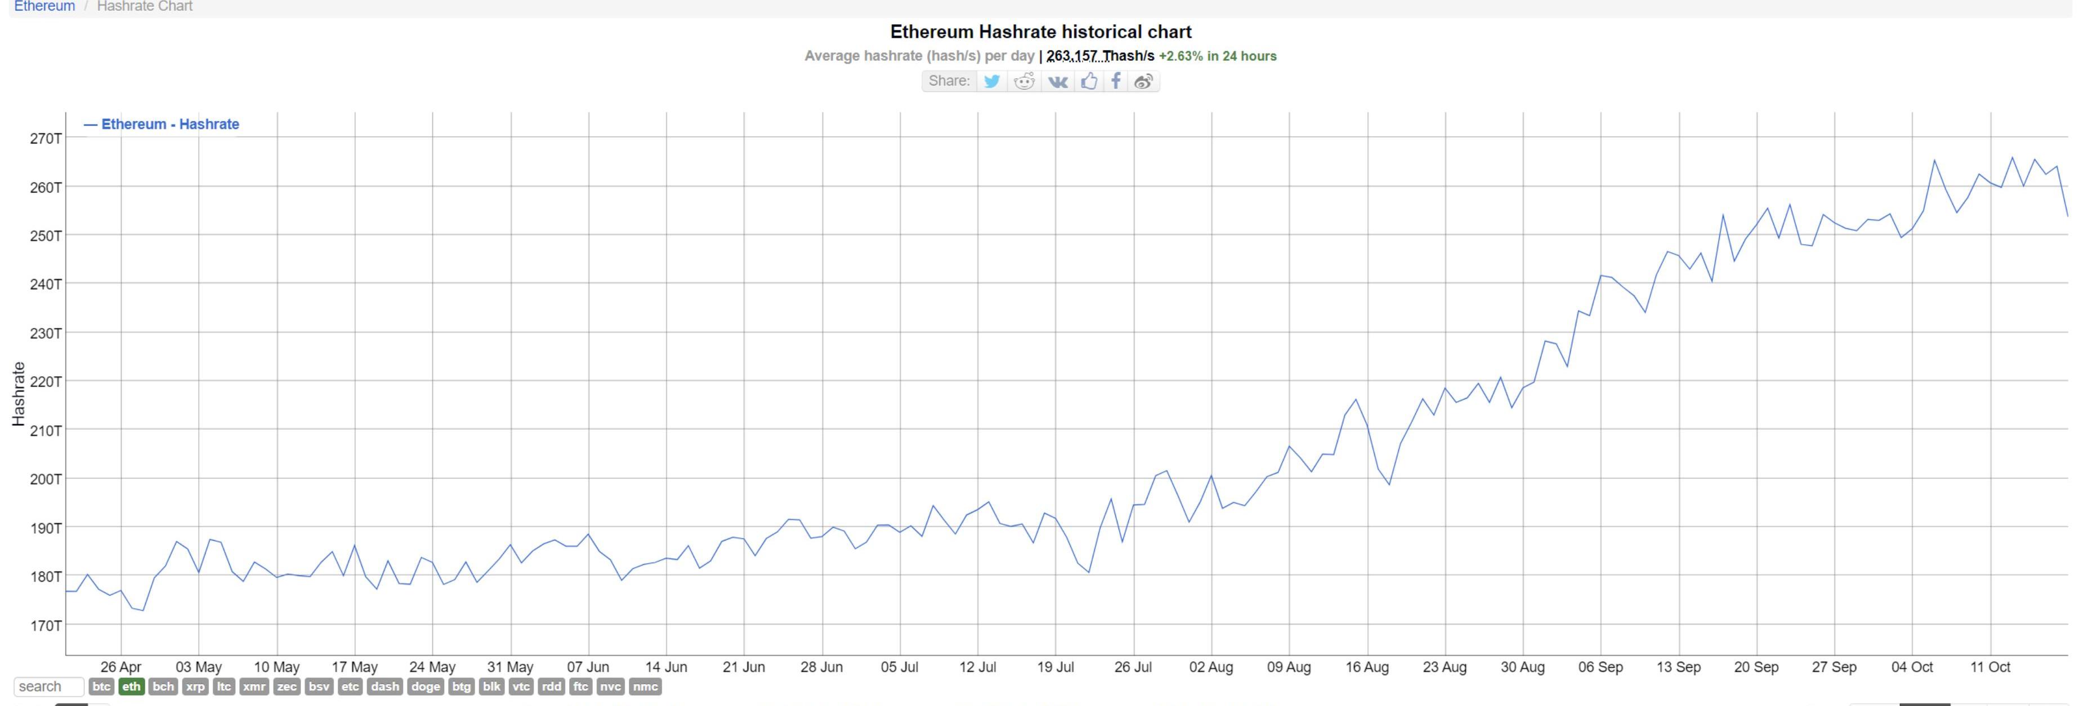
Task: Click the 11 Oct x-axis date label
Action: [1990, 667]
